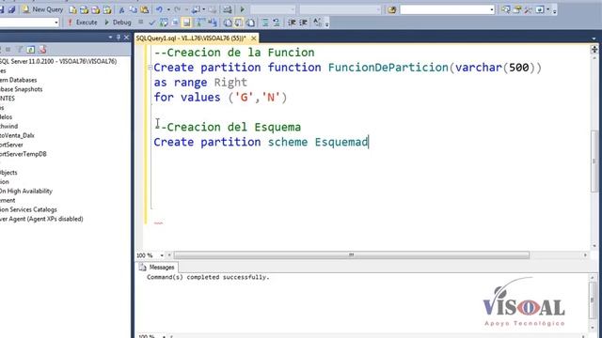Open an Analysis Services MDX Query
Screen dimensions: 602x338
click(84, 9)
